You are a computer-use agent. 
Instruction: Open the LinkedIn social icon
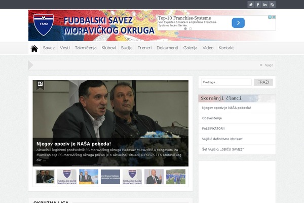pos(265,5)
